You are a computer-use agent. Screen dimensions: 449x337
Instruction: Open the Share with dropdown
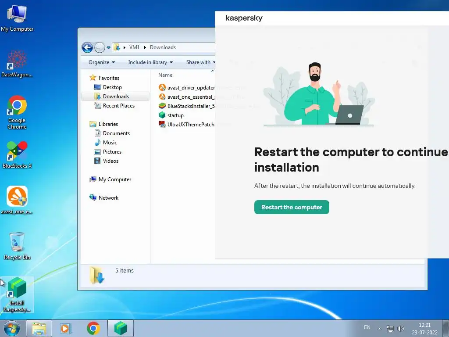(x=200, y=62)
